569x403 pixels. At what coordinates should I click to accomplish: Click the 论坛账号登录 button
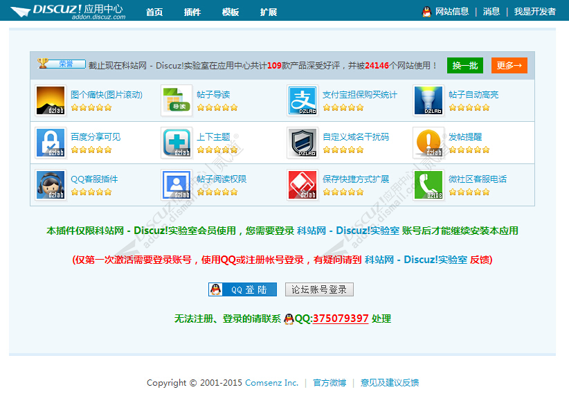[x=319, y=289]
